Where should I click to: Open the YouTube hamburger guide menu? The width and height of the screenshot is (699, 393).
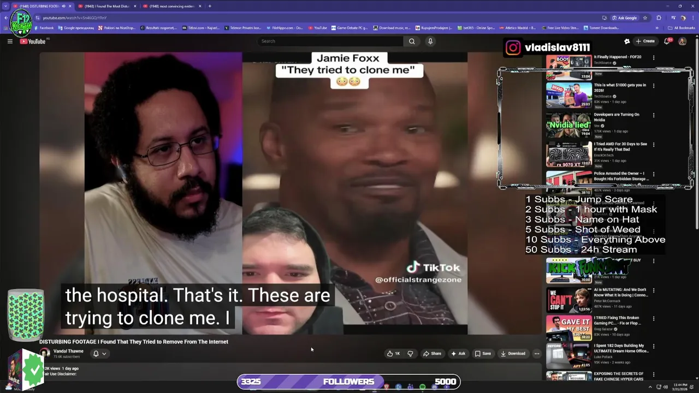pos(10,41)
